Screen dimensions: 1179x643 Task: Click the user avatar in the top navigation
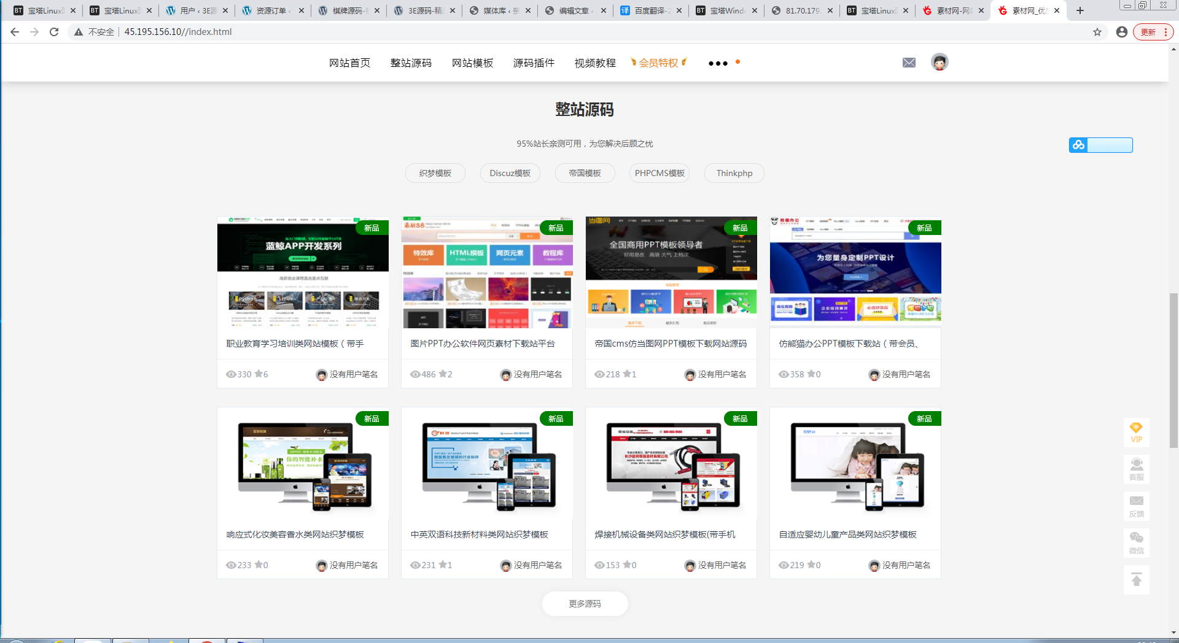click(939, 62)
